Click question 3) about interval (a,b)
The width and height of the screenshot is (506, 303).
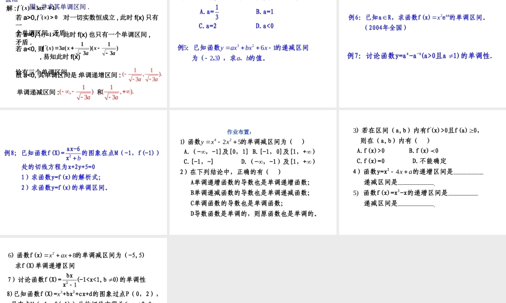click(416, 130)
